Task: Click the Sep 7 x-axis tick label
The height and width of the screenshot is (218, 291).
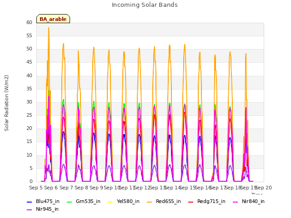Action: tap(66, 188)
